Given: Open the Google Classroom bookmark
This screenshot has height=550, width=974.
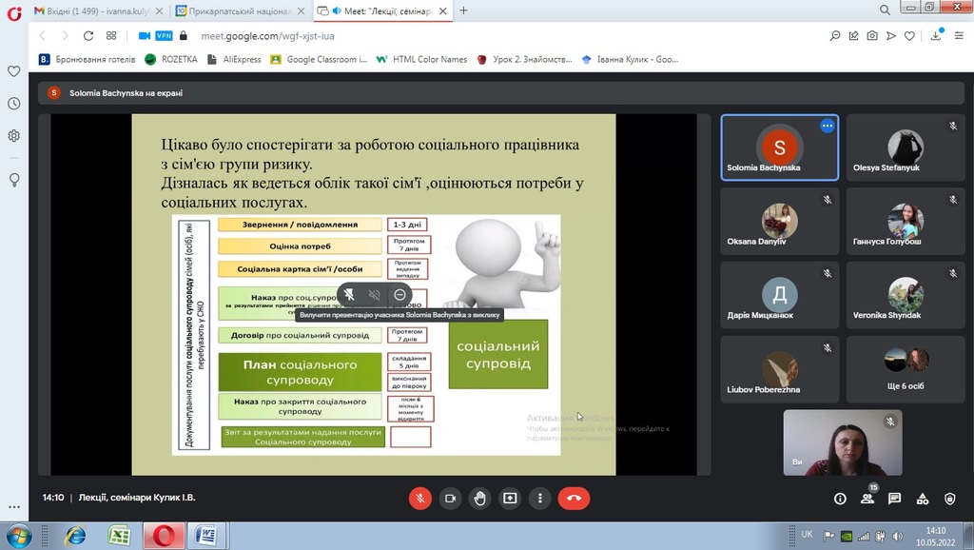Looking at the screenshot, I should pyautogui.click(x=319, y=59).
